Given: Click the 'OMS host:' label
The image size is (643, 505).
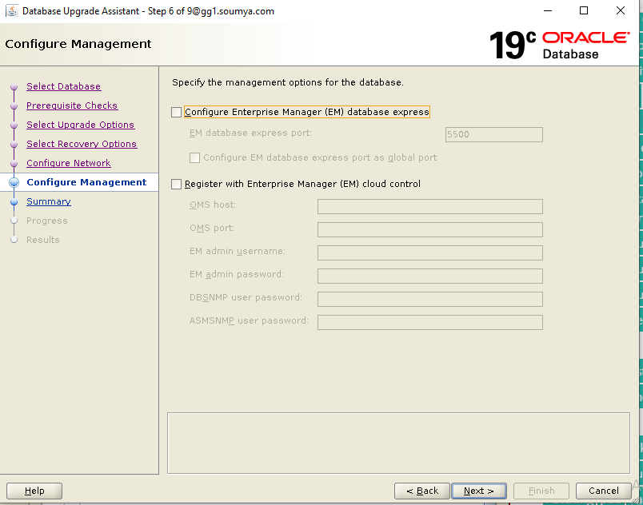Looking at the screenshot, I should click(x=213, y=205).
